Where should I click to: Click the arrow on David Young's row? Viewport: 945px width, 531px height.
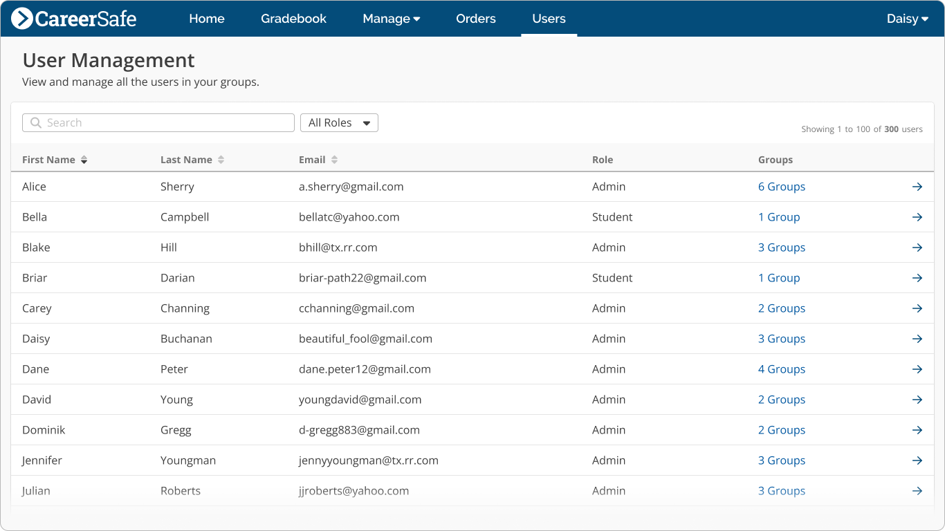click(x=917, y=399)
